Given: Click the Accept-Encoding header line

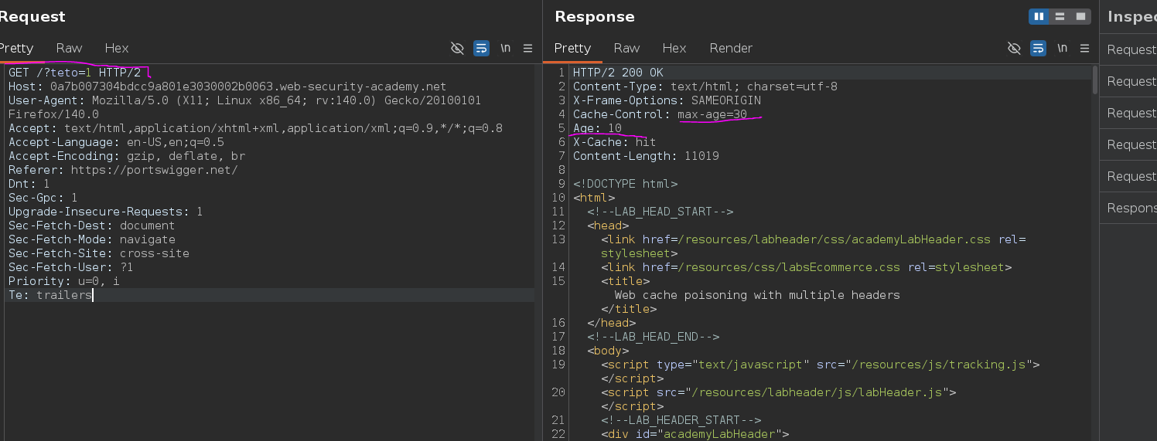Looking at the screenshot, I should [127, 156].
